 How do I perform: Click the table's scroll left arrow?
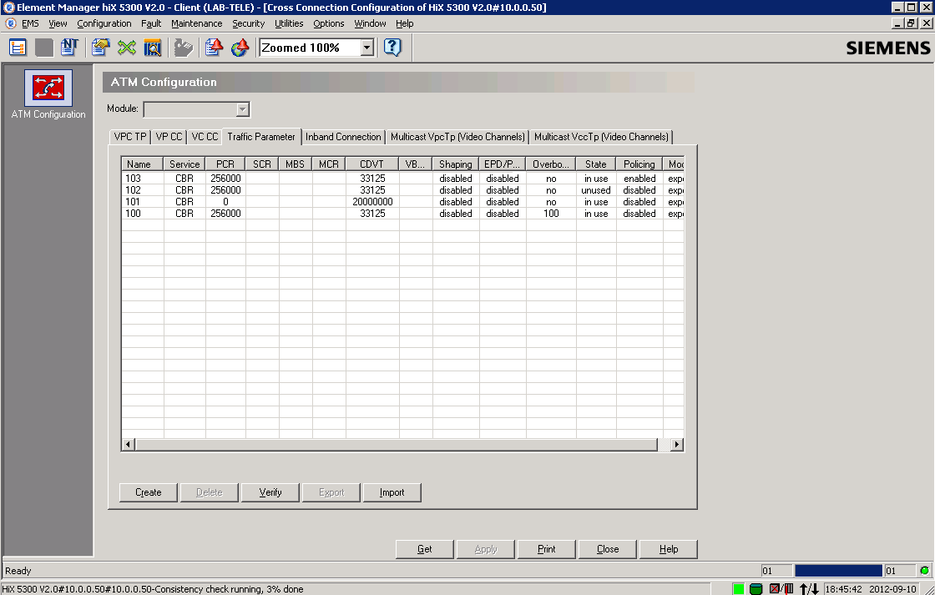(x=129, y=444)
